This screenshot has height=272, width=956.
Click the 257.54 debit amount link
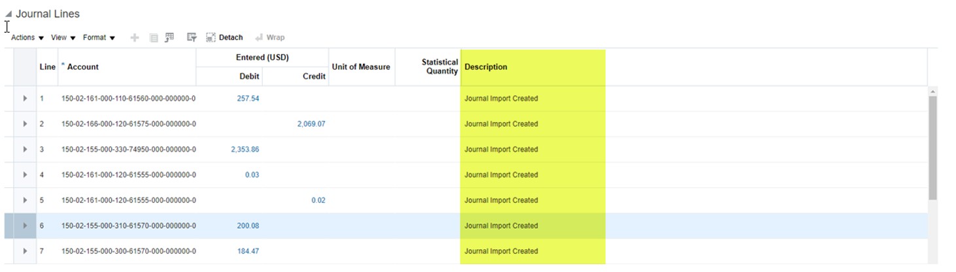(x=248, y=98)
